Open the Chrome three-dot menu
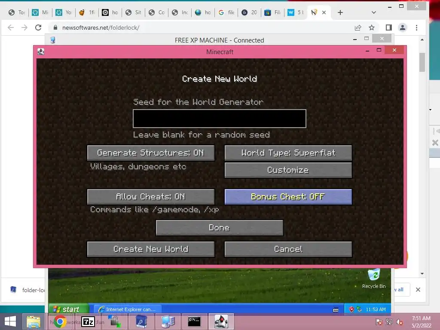Viewport: 440px width, 330px height. tap(416, 27)
